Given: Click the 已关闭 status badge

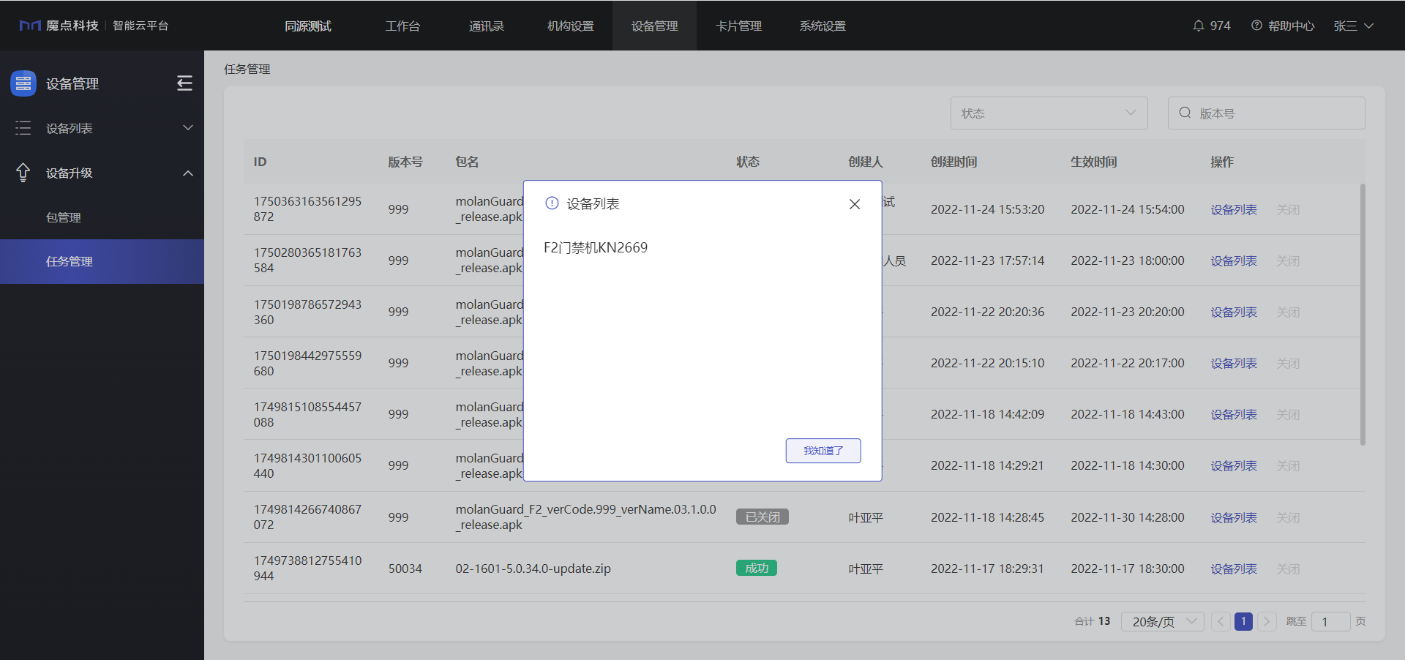Looking at the screenshot, I should click(762, 517).
